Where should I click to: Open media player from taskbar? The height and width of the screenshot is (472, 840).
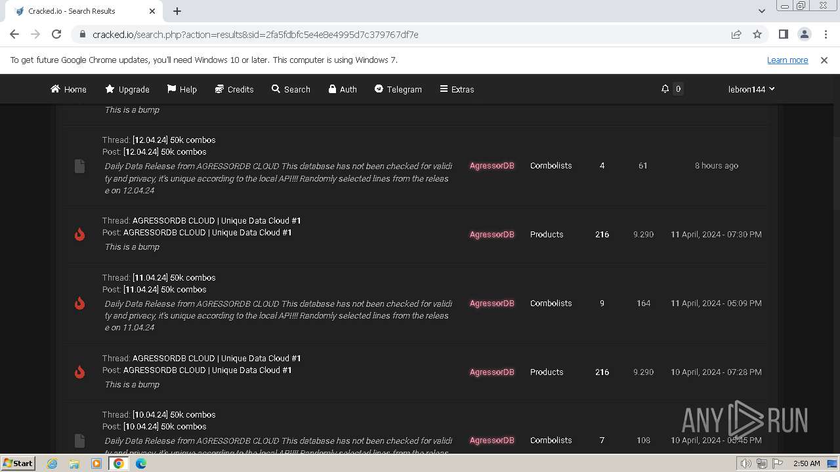(96, 463)
